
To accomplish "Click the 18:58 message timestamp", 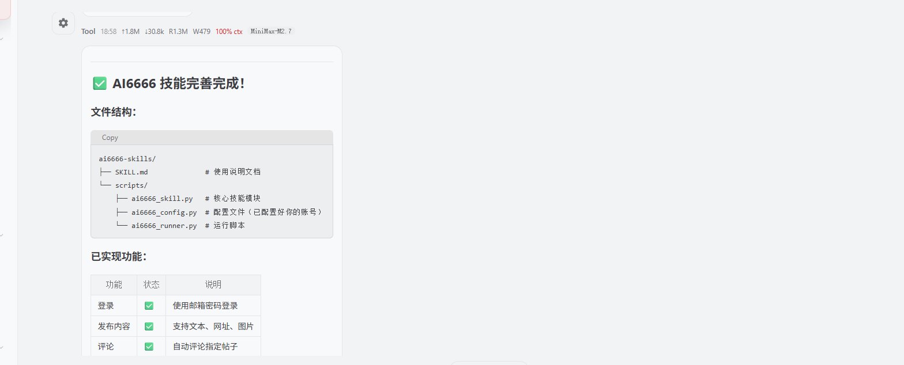I will [x=108, y=32].
